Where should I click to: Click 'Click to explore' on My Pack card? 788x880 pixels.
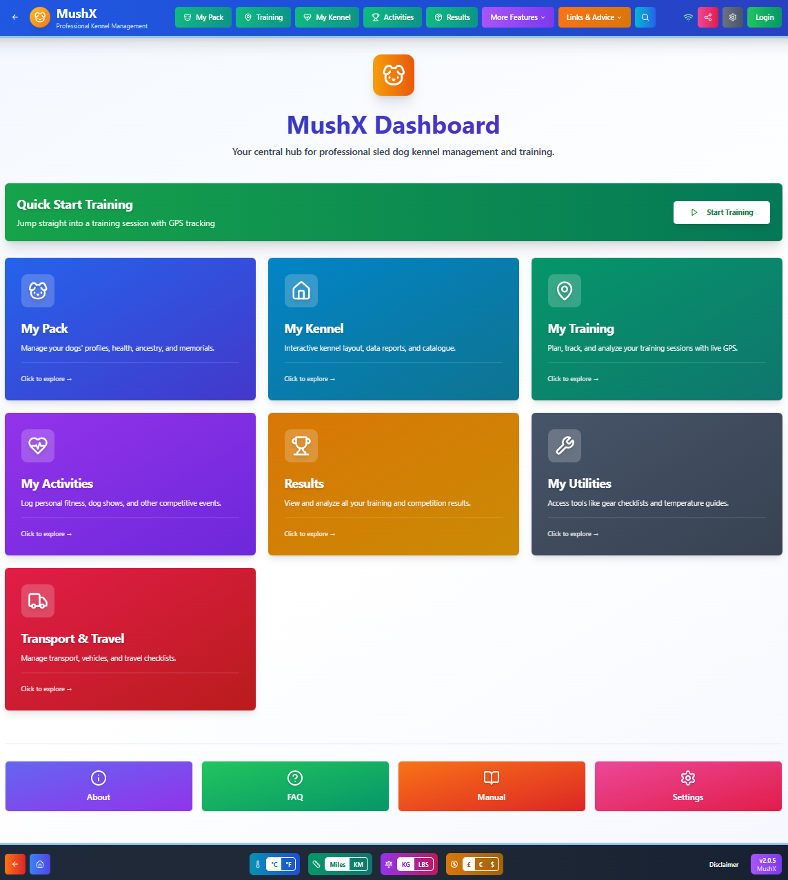pos(46,379)
